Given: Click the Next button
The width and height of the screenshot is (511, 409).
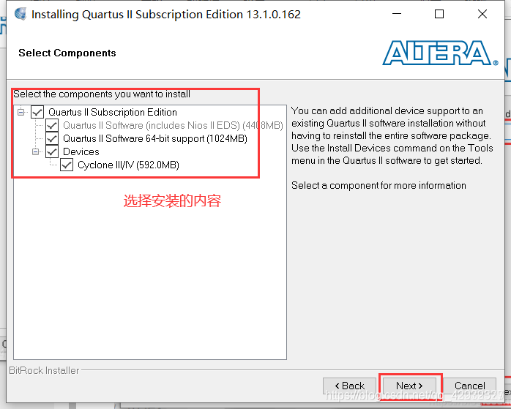Looking at the screenshot, I should click(x=409, y=386).
